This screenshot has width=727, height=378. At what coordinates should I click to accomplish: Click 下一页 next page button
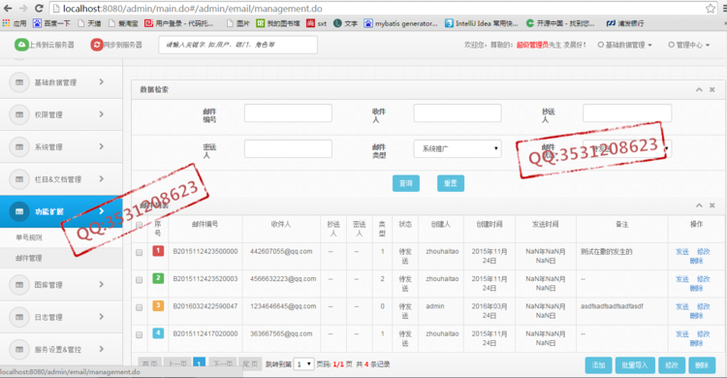[223, 364]
